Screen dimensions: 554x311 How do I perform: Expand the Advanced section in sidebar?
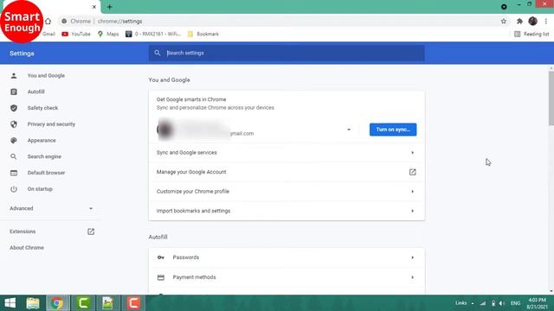51,208
